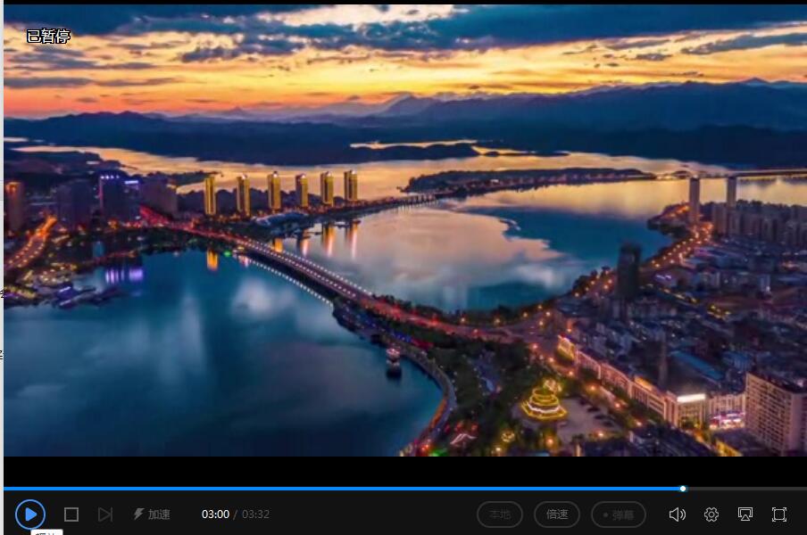
Task: Open player settings gear icon
Action: [x=711, y=514]
